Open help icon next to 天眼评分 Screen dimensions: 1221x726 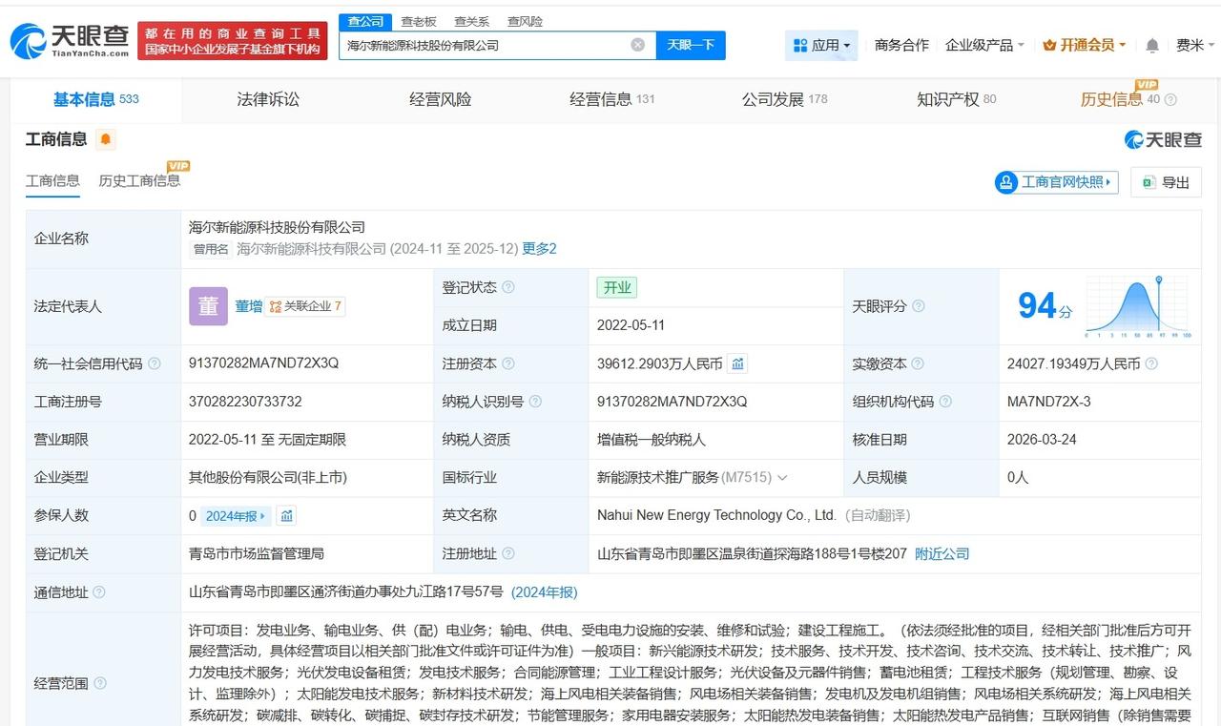coord(918,306)
